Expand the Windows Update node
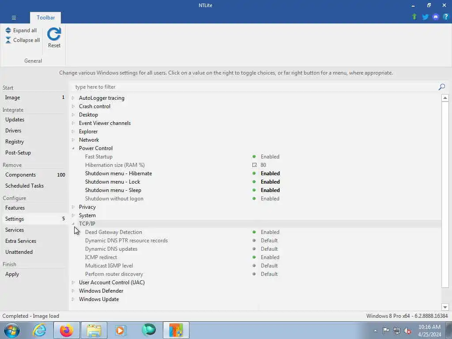Screen dimensions: 452x339 coord(73,299)
